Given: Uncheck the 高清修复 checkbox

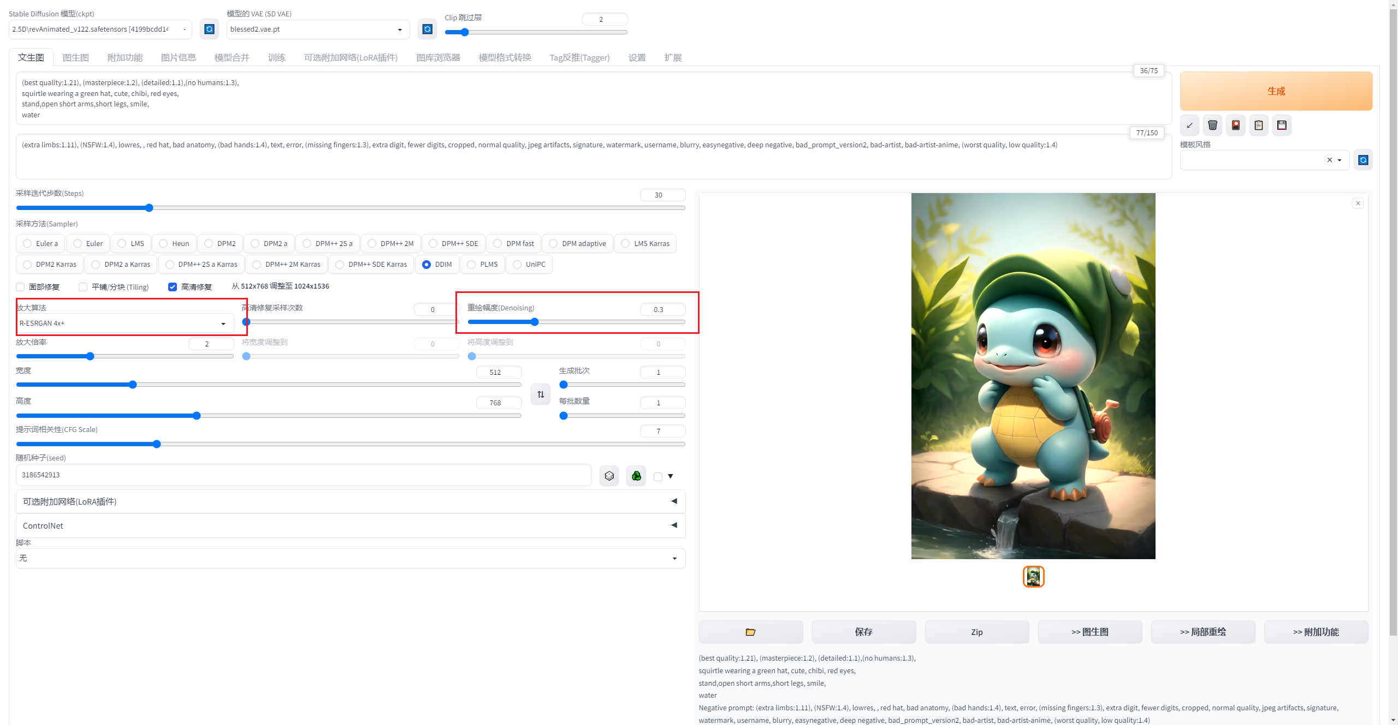Looking at the screenshot, I should tap(173, 287).
